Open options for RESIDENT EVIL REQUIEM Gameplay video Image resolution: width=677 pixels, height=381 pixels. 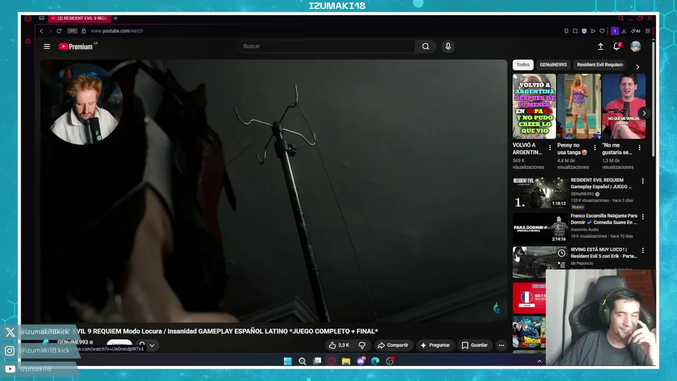point(643,181)
